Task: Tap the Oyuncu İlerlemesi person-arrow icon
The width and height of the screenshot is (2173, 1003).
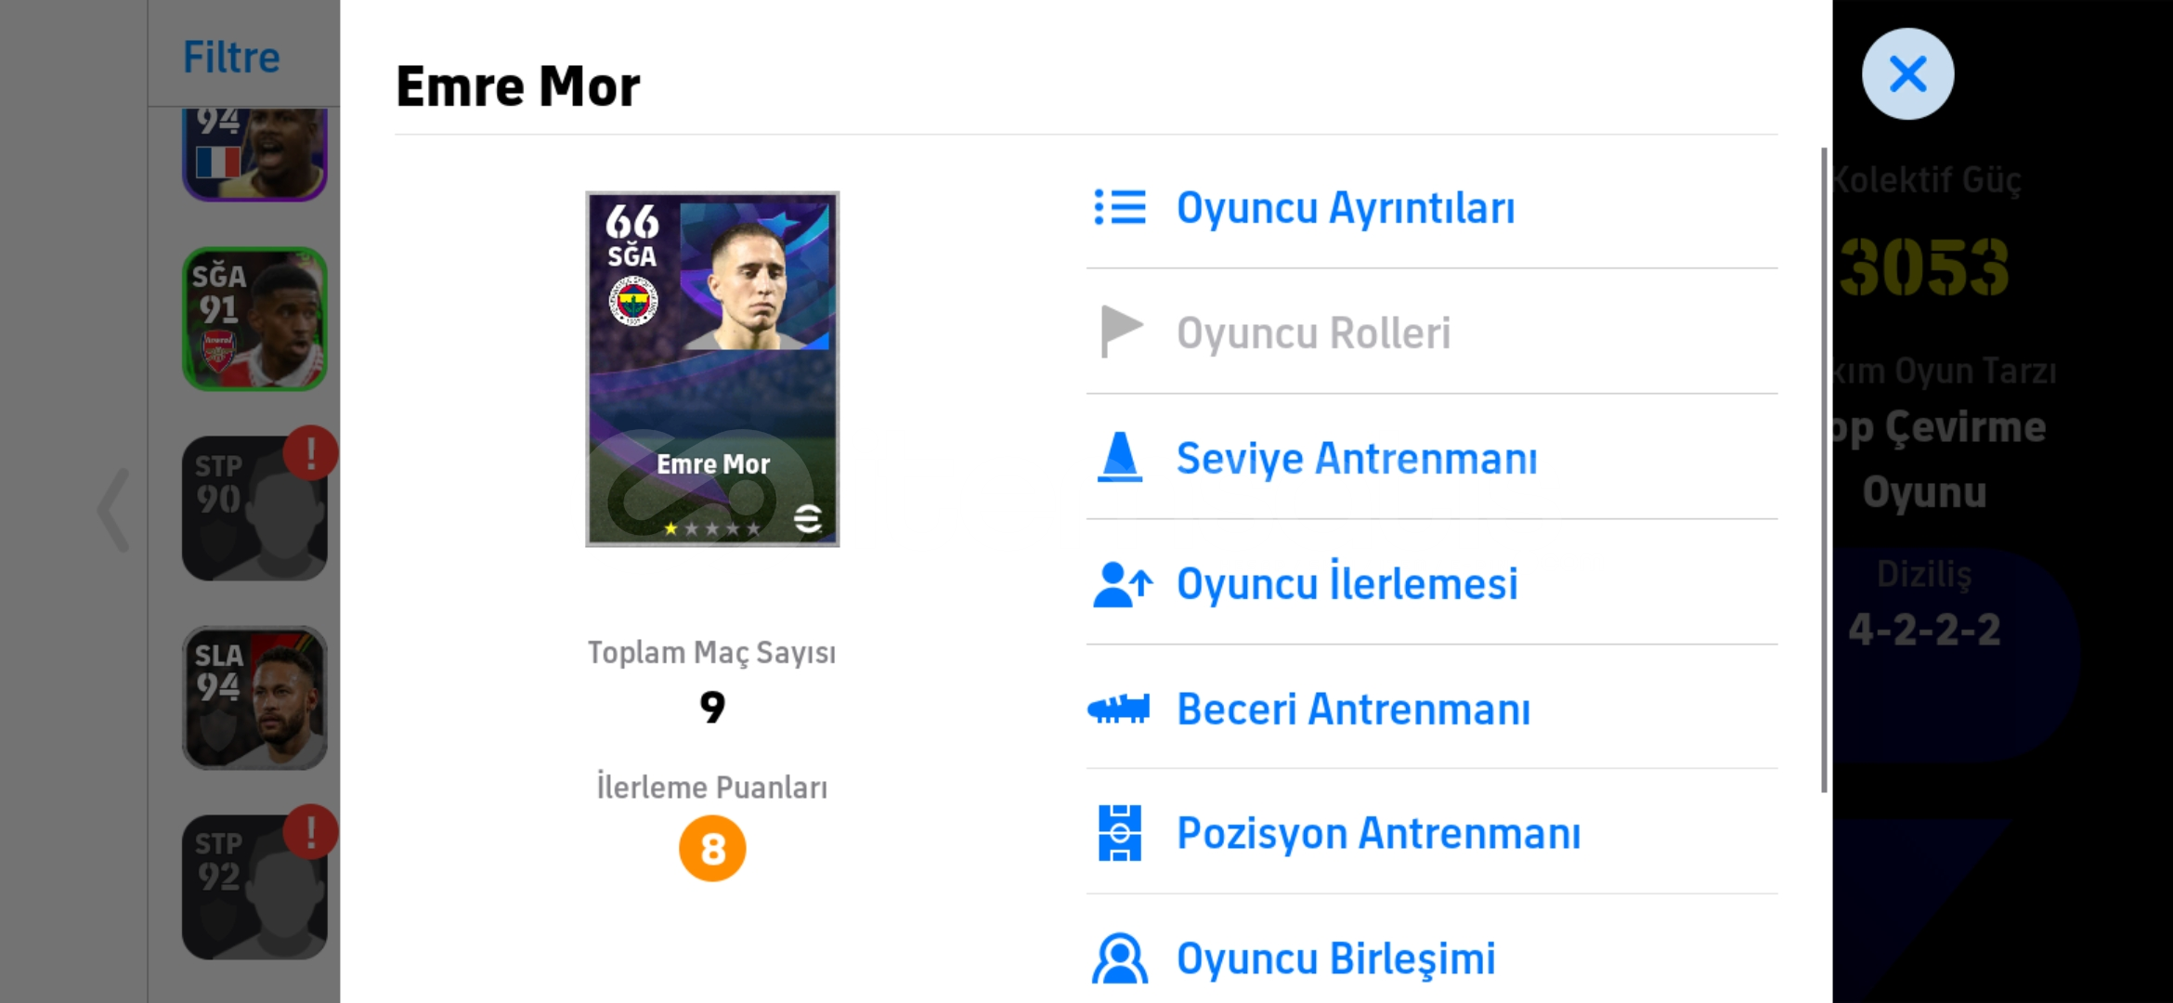Action: pos(1122,584)
